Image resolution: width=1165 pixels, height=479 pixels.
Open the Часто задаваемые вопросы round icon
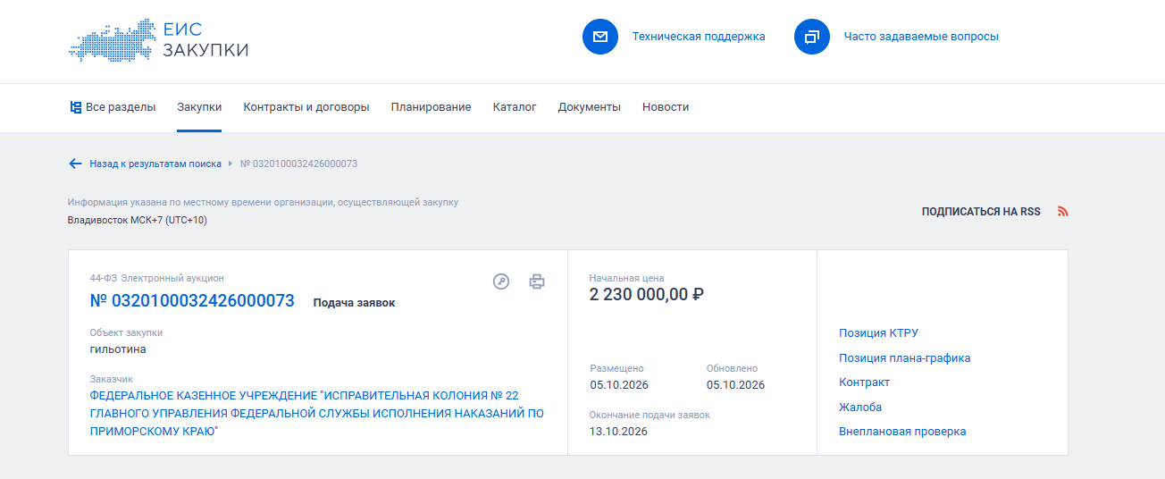pyautogui.click(x=812, y=37)
